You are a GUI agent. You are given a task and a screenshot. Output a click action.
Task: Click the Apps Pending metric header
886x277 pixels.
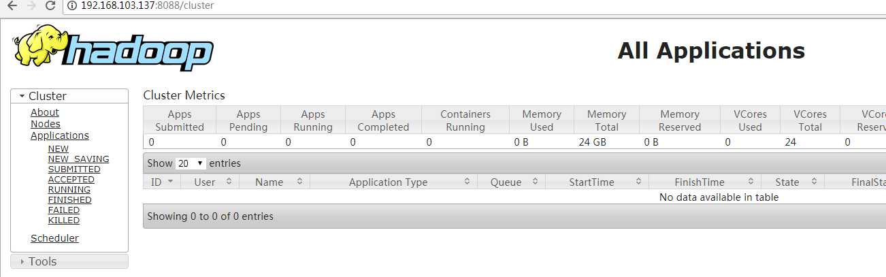pos(248,120)
